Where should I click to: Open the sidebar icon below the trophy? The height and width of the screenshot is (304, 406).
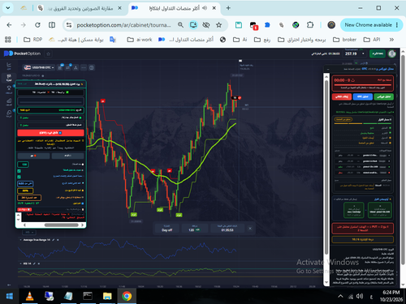(9, 101)
